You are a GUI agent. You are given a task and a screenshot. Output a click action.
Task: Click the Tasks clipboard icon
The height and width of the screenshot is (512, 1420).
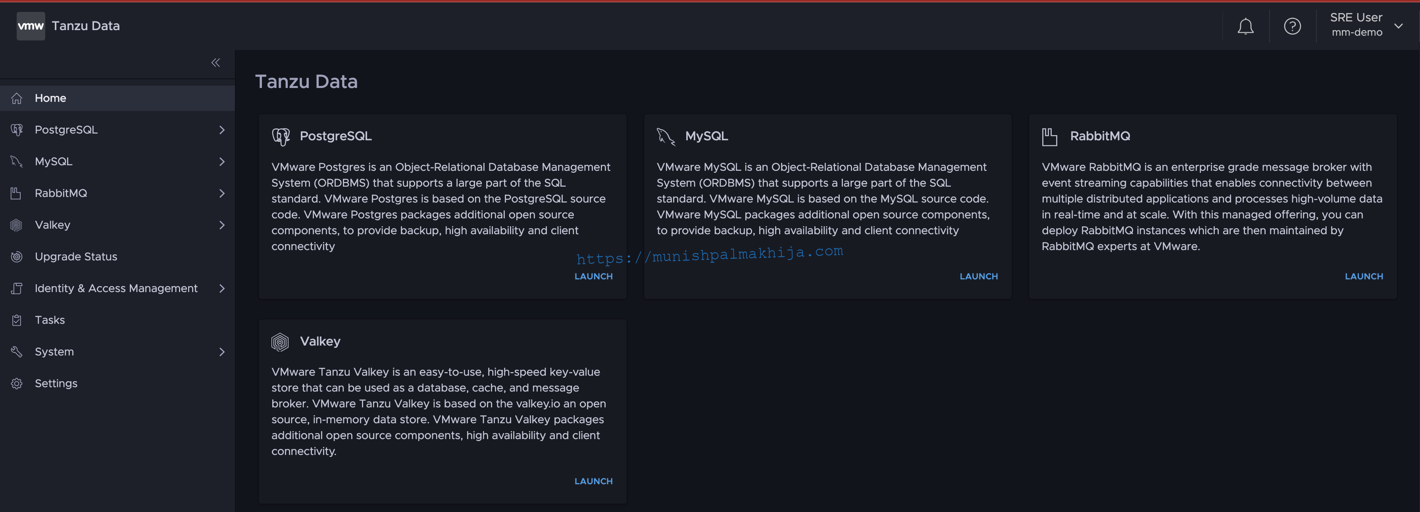click(x=17, y=320)
